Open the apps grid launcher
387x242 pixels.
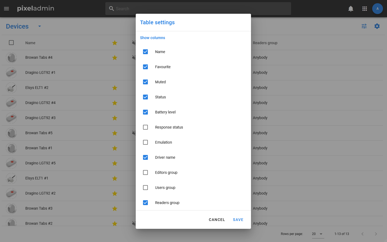tap(365, 9)
